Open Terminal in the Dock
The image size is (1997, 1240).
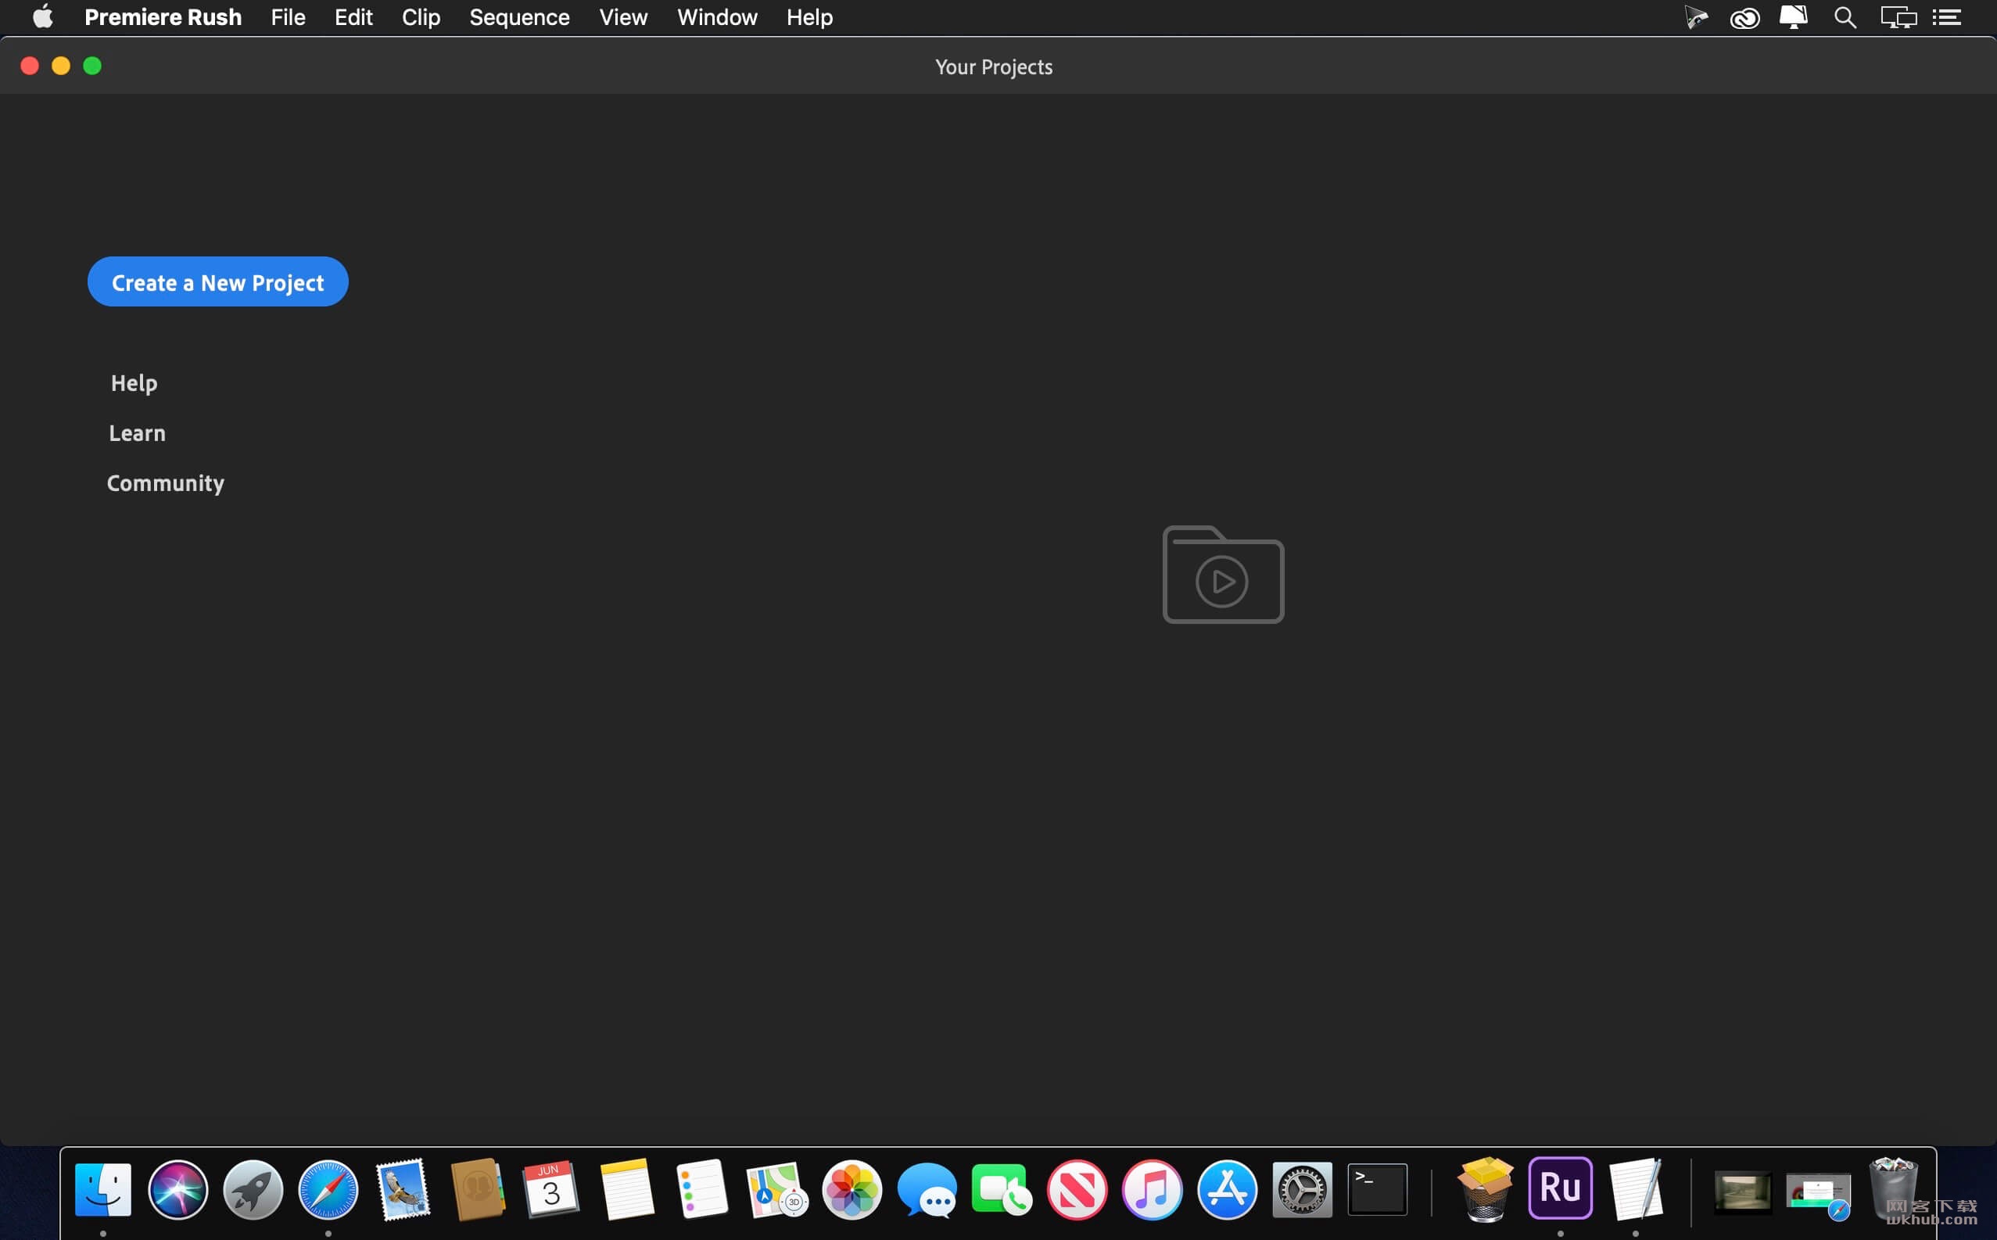click(1377, 1189)
